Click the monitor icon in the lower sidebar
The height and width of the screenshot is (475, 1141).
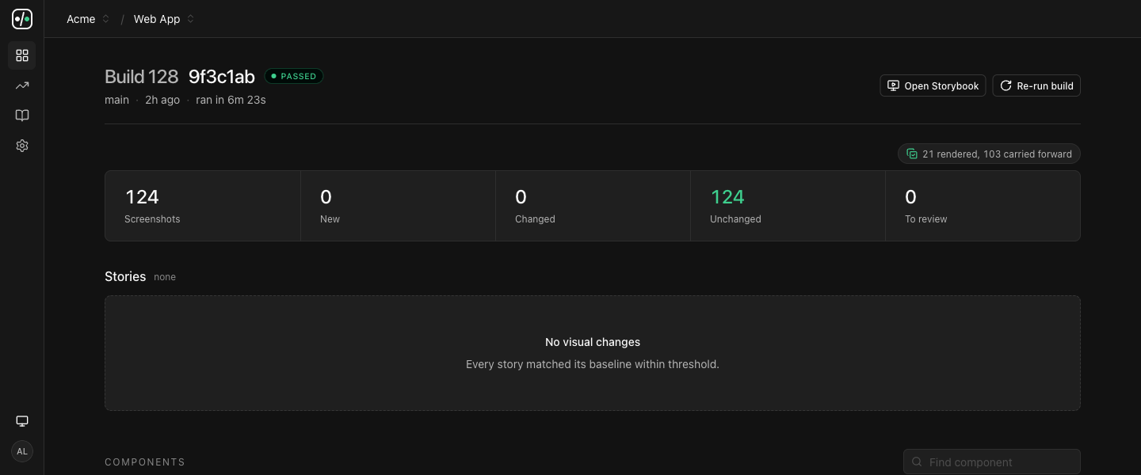tap(22, 421)
